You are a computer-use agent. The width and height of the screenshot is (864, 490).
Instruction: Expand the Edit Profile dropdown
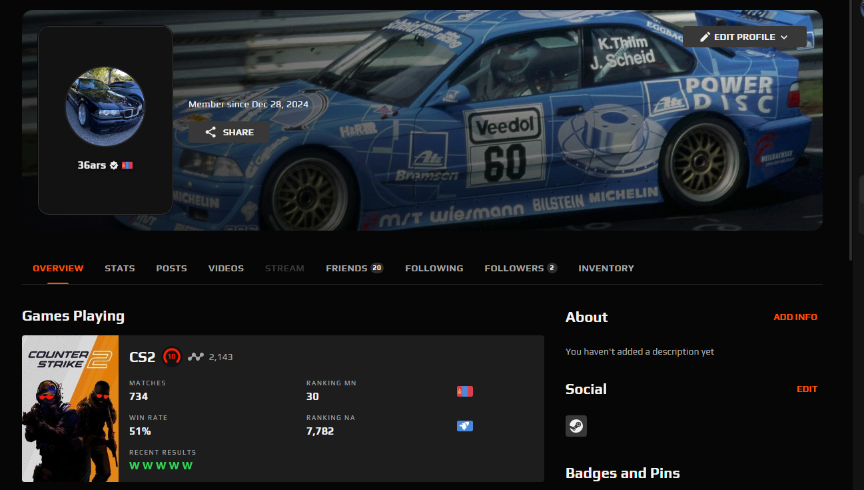tap(744, 37)
